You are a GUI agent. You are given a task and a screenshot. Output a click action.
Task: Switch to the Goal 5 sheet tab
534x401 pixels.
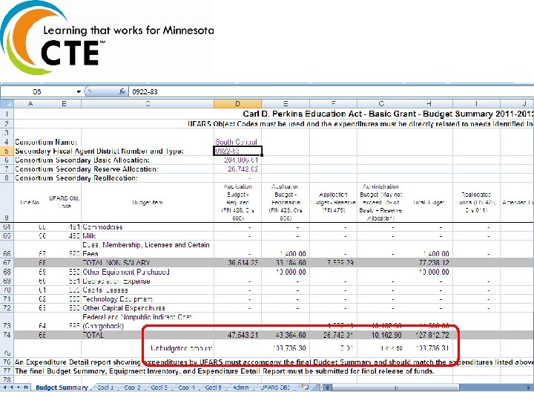point(213,388)
